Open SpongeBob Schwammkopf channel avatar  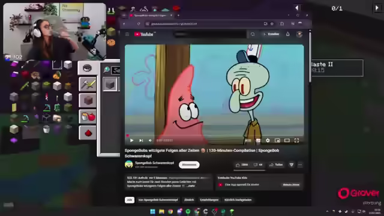[129, 164]
